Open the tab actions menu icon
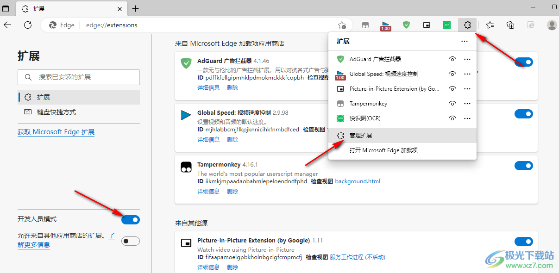The image size is (559, 273). [x=6, y=8]
